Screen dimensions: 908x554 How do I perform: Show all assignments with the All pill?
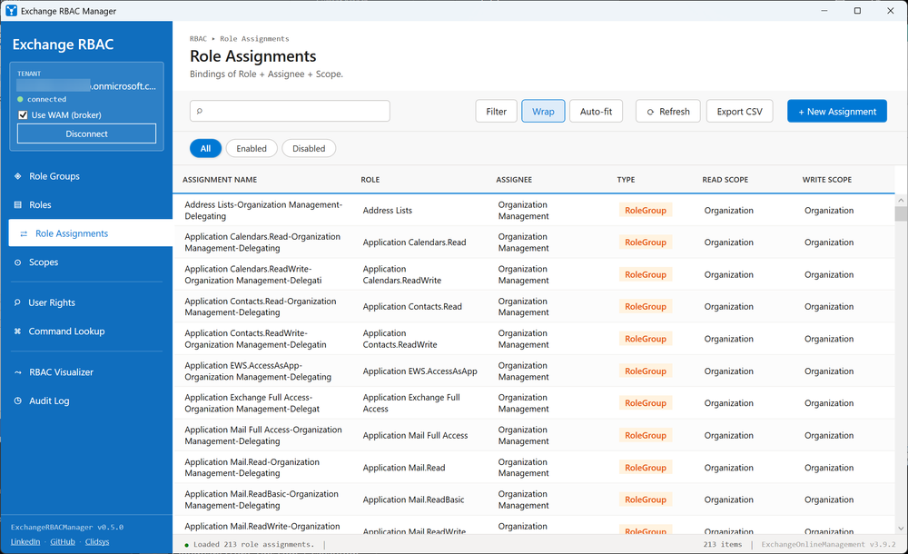(x=205, y=148)
